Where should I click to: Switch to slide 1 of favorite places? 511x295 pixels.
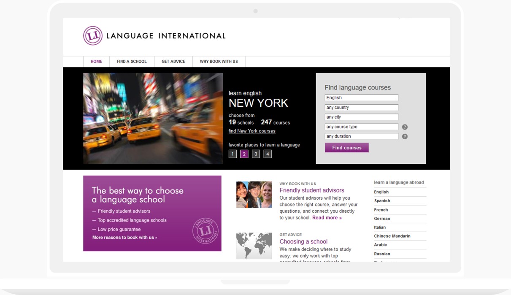(233, 154)
